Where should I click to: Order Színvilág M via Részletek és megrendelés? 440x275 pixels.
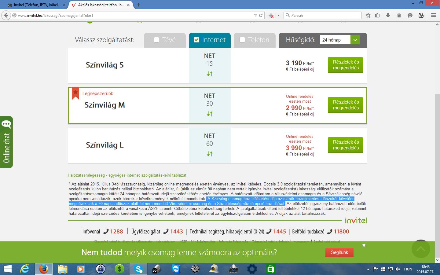pyautogui.click(x=345, y=105)
